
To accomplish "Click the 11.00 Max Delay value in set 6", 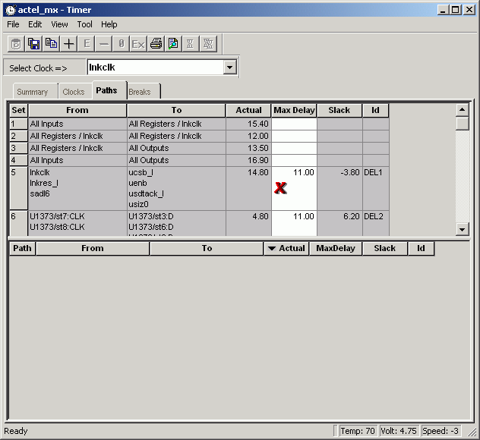I will tap(303, 216).
